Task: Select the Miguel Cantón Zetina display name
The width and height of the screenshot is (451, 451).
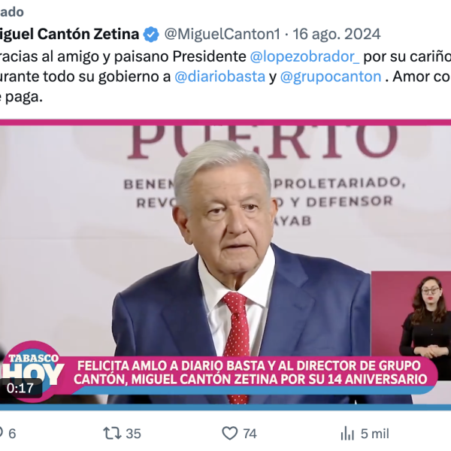Action: 70,35
